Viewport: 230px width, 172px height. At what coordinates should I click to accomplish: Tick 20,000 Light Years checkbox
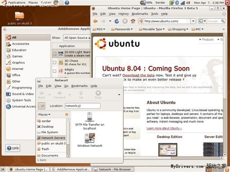(54, 54)
